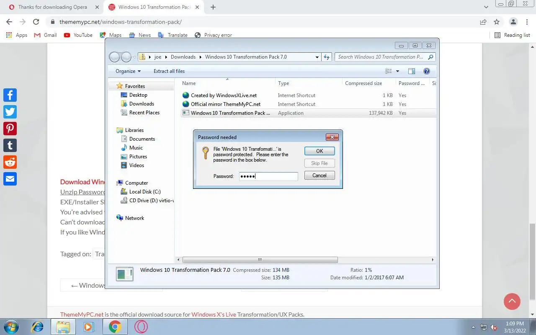Click the Downloads breadcrumb arrow
The image size is (536, 335).
pos(200,57)
